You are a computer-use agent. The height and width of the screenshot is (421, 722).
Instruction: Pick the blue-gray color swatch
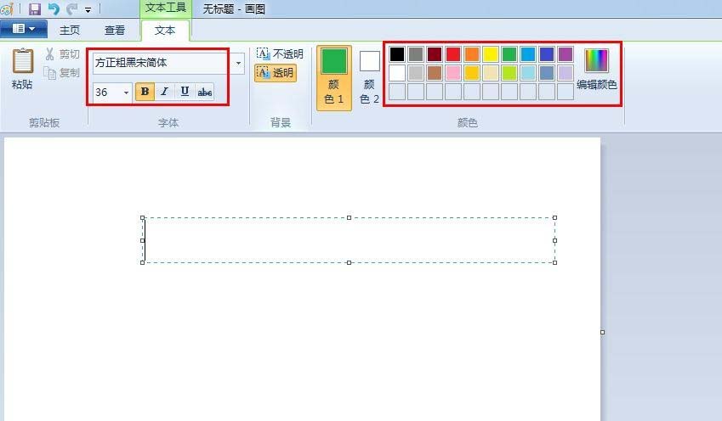pyautogui.click(x=547, y=73)
